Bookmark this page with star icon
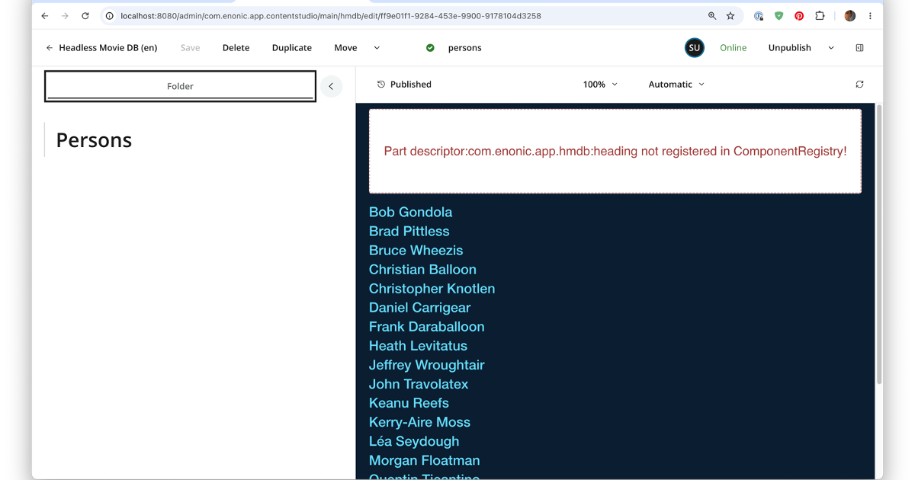This screenshot has width=915, height=480. [730, 15]
